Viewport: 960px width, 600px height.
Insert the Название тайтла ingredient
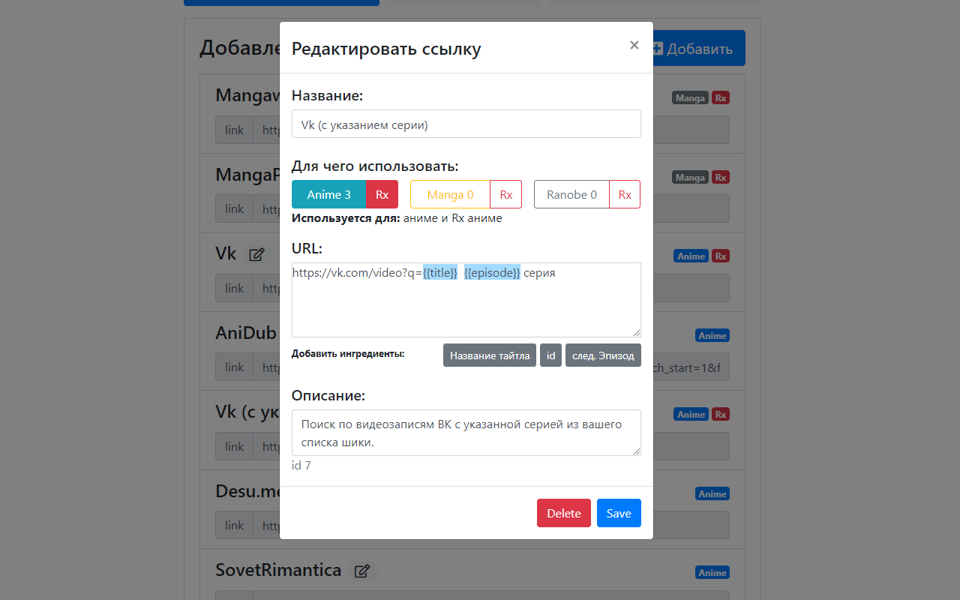[x=490, y=355]
